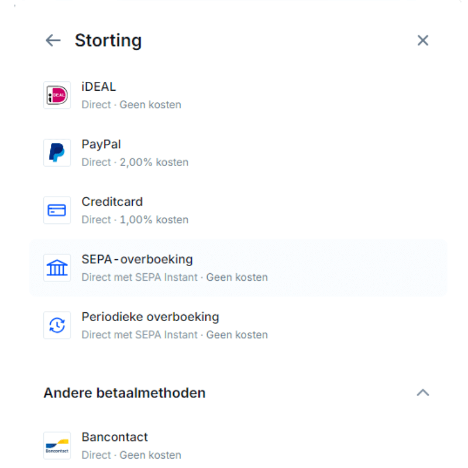Select the Bancontact logo icon
This screenshot has height=468, width=468.
coord(57,445)
